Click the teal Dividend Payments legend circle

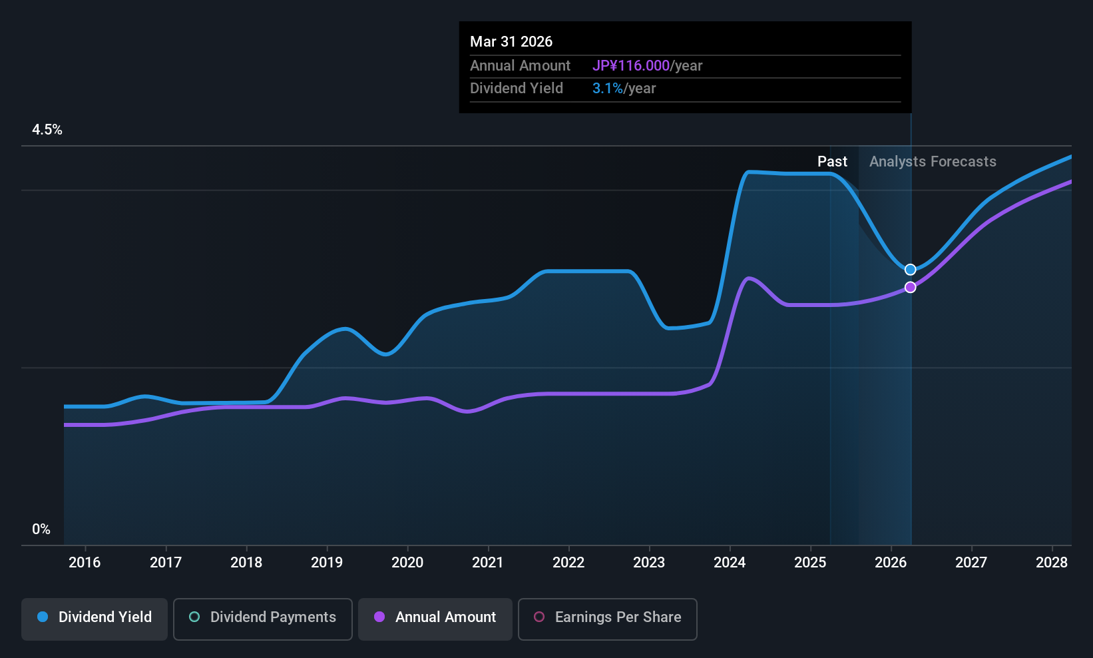pos(194,617)
